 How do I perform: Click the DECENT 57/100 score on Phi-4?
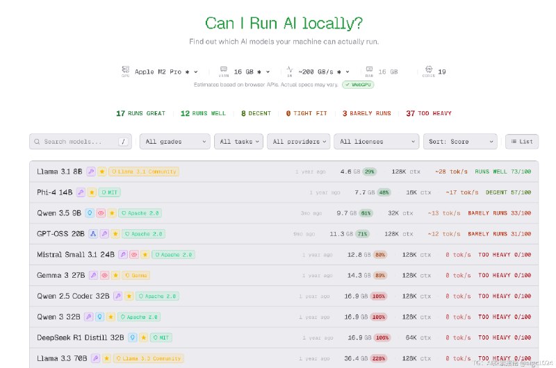[508, 192]
